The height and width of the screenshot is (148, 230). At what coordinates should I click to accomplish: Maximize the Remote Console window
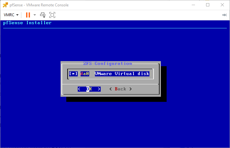click(208, 5)
